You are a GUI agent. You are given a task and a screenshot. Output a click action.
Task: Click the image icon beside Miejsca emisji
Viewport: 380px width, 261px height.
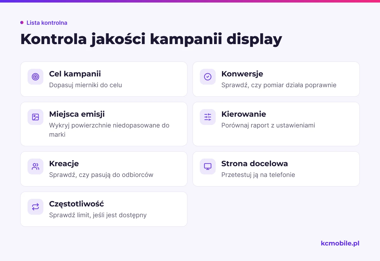[x=35, y=117]
